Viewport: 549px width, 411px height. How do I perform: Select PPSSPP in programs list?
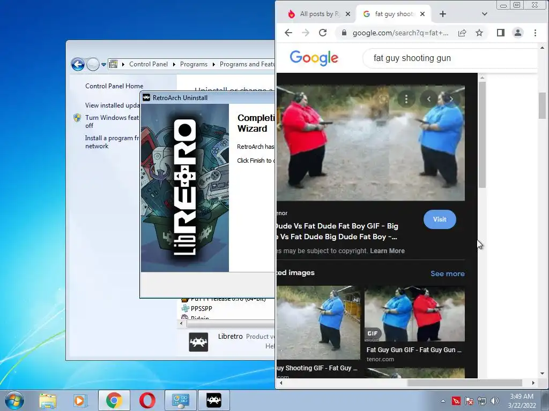[201, 309]
